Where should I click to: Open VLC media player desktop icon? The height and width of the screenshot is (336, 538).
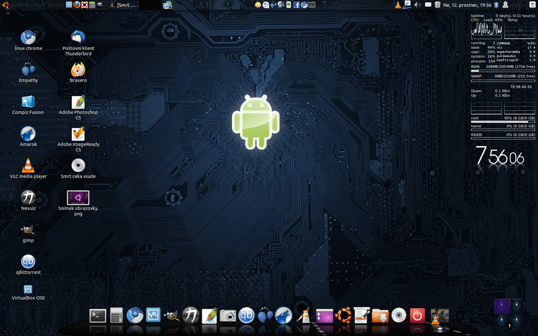coord(28,168)
